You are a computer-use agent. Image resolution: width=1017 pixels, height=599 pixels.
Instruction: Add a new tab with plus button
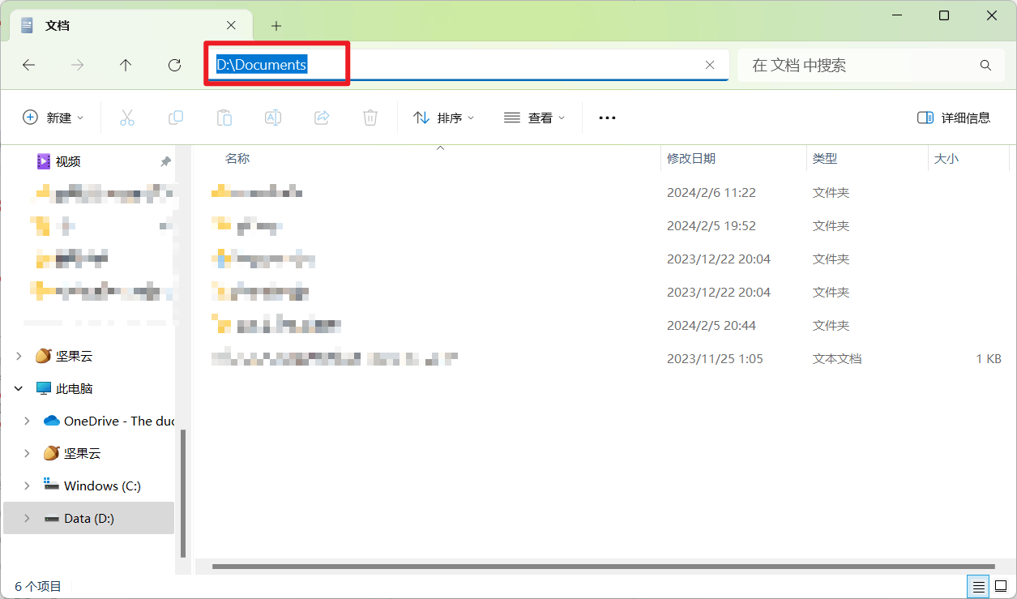[276, 26]
